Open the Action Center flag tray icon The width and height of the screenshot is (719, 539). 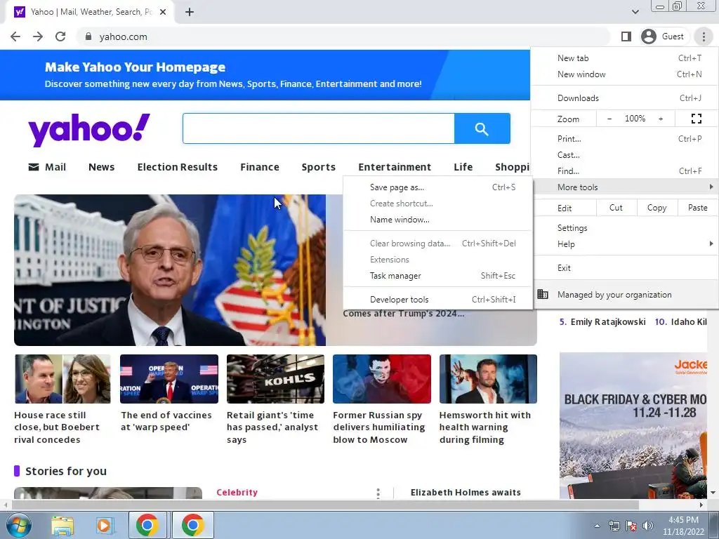coord(631,526)
